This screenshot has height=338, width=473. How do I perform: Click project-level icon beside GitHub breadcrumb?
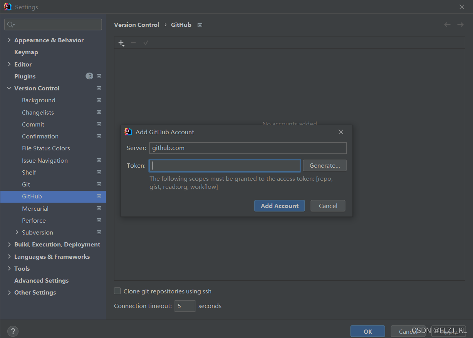(200, 25)
